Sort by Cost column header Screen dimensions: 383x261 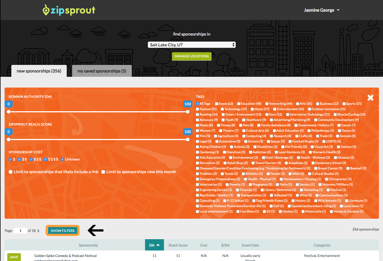tap(204, 245)
